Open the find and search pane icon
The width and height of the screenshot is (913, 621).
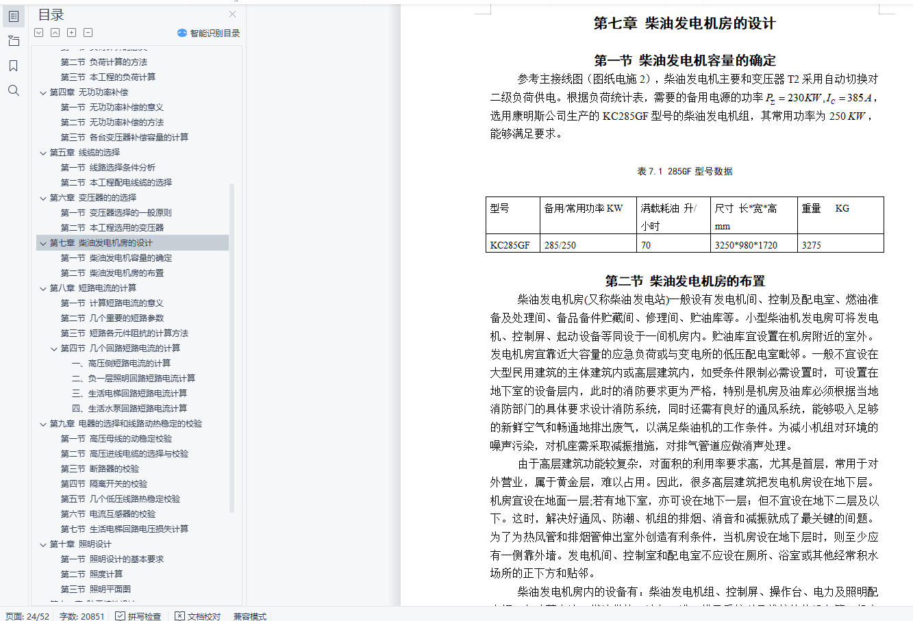coord(14,90)
